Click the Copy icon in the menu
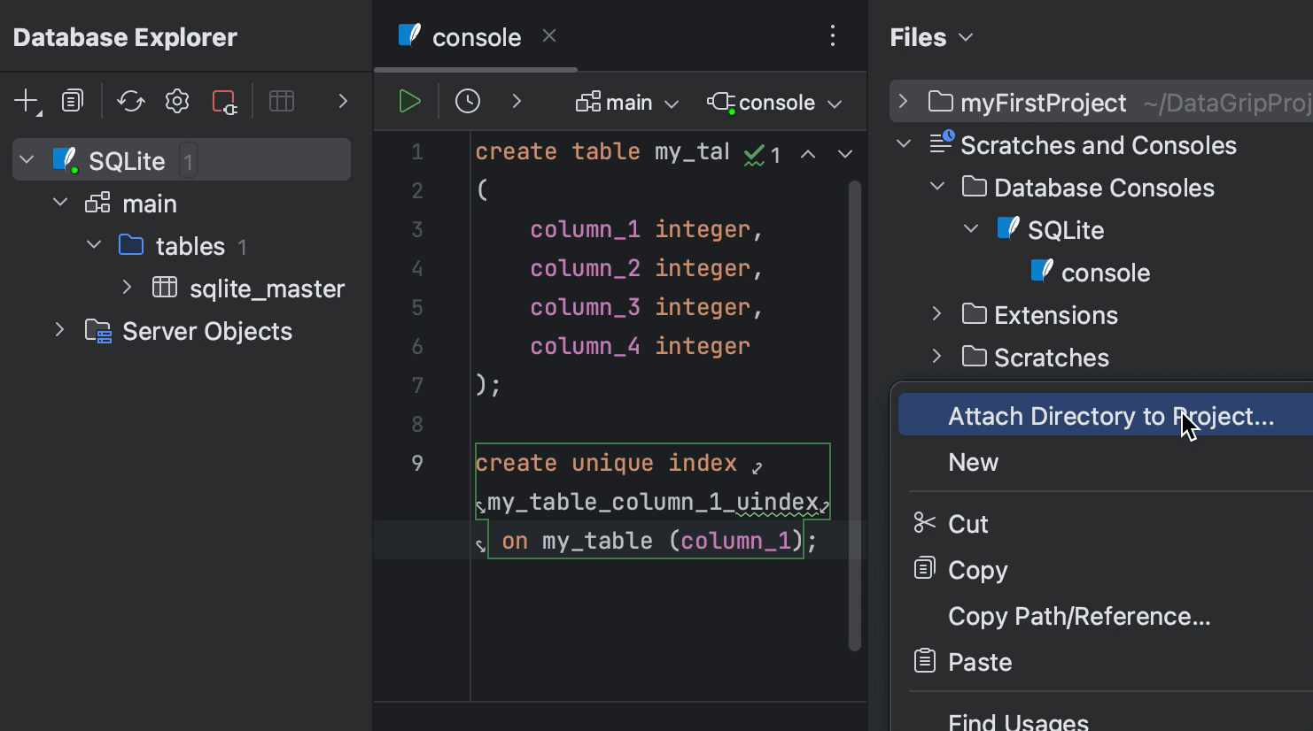The width and height of the screenshot is (1313, 731). pos(924,569)
